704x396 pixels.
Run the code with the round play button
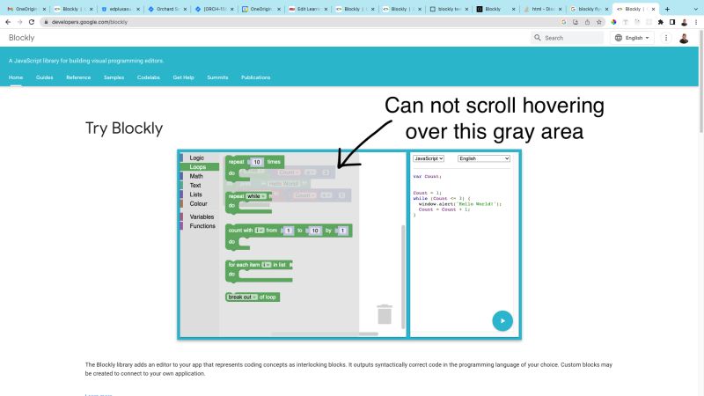(502, 320)
